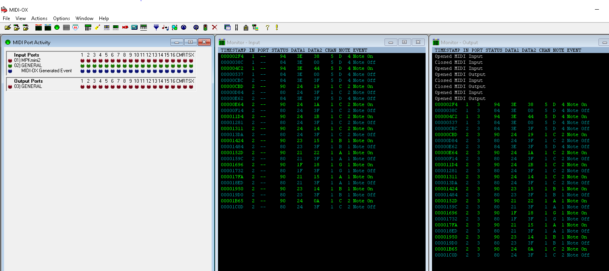Click the birdcage-shaped toolbar icon

click(246, 27)
